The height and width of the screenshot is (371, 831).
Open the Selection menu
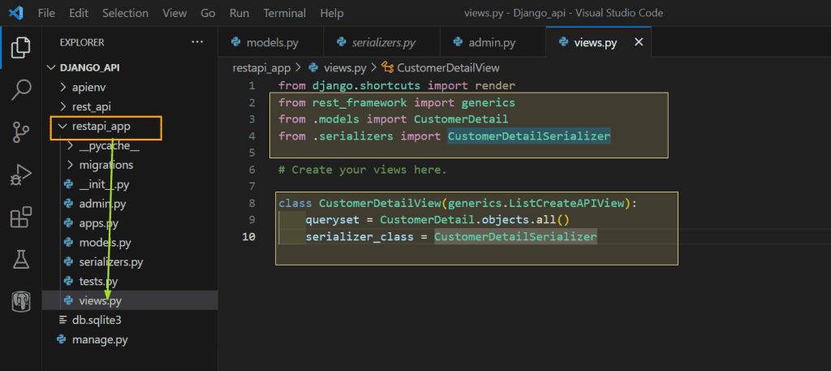pos(127,13)
